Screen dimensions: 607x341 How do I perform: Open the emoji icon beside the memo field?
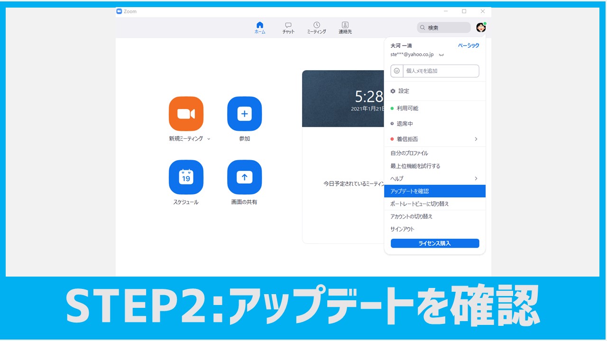[397, 71]
